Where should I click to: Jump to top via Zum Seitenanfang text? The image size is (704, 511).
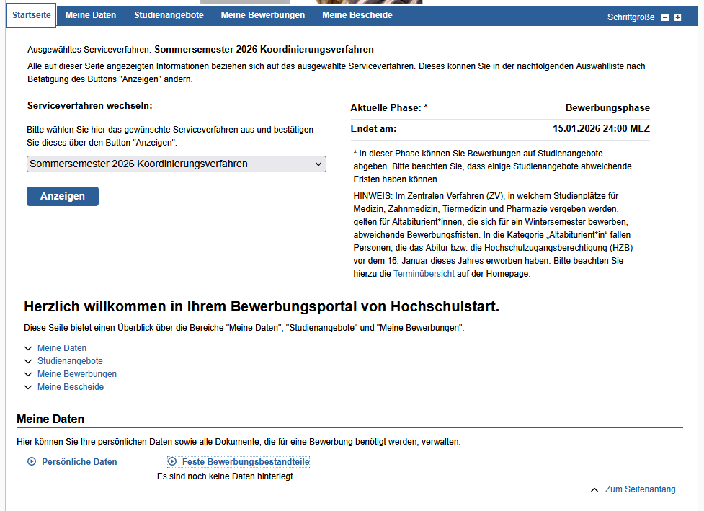click(x=640, y=489)
